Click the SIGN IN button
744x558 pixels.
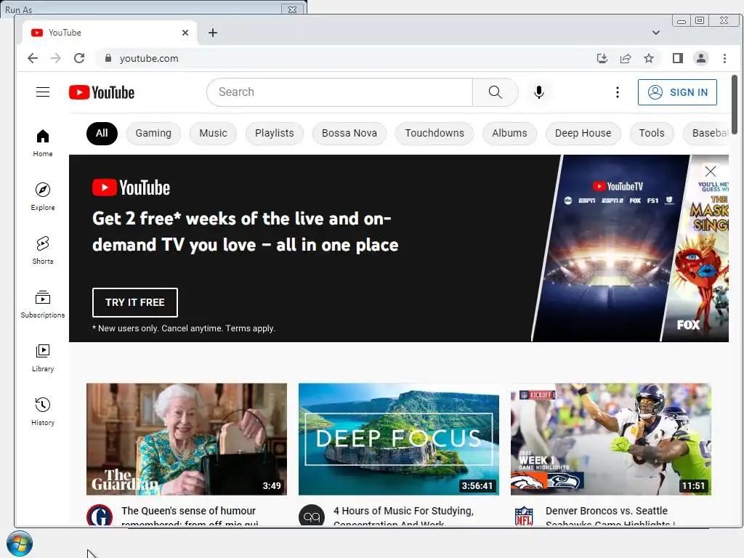click(x=677, y=92)
